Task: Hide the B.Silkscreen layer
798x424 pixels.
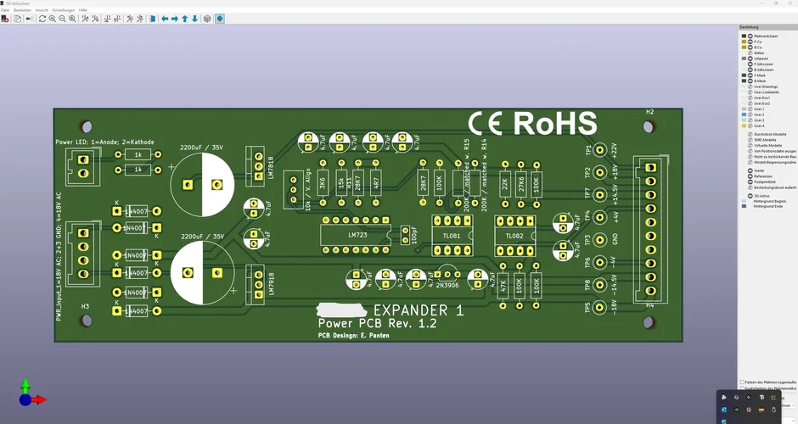Action: click(x=750, y=70)
